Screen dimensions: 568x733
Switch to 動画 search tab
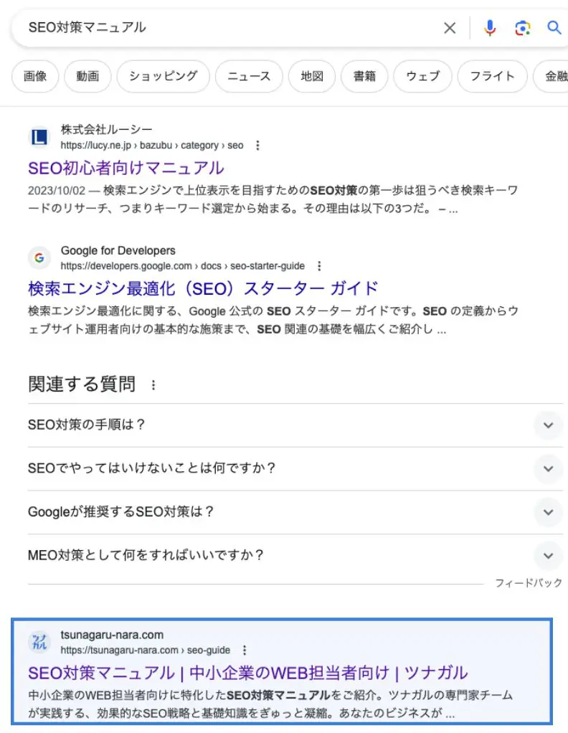pos(87,76)
